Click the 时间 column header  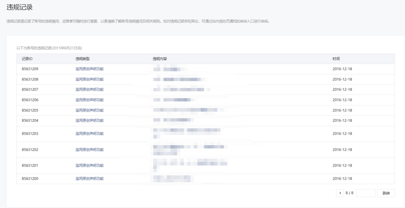(x=336, y=59)
